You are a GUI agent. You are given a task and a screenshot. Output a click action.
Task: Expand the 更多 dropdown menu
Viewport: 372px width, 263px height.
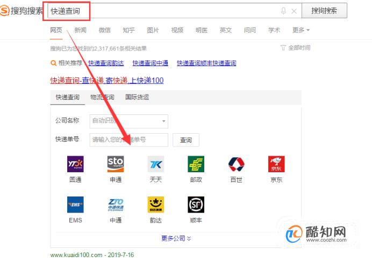[301, 30]
